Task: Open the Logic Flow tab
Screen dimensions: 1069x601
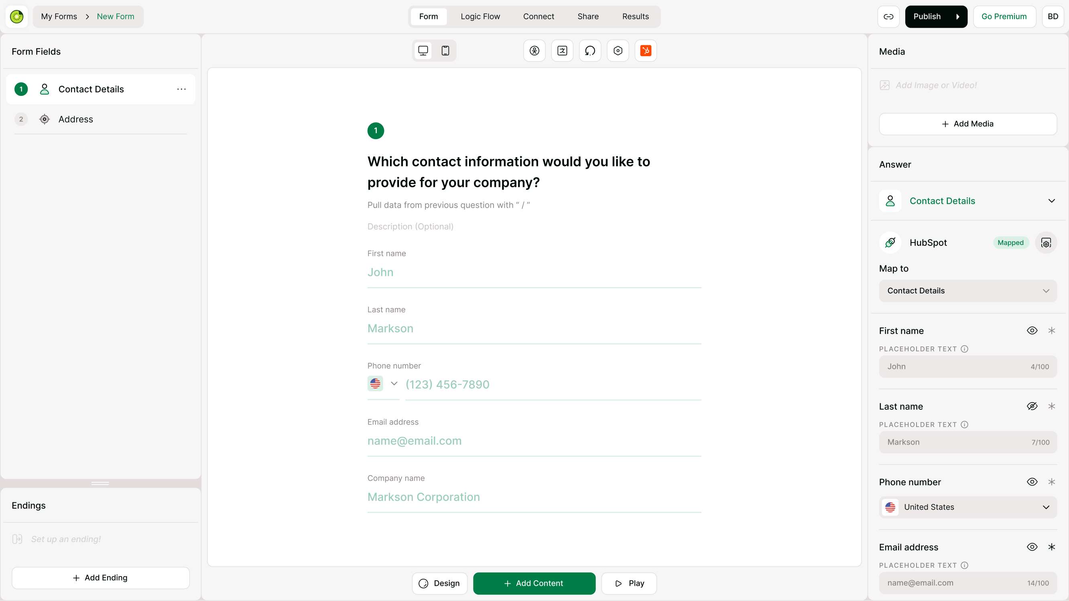Action: coord(480,16)
